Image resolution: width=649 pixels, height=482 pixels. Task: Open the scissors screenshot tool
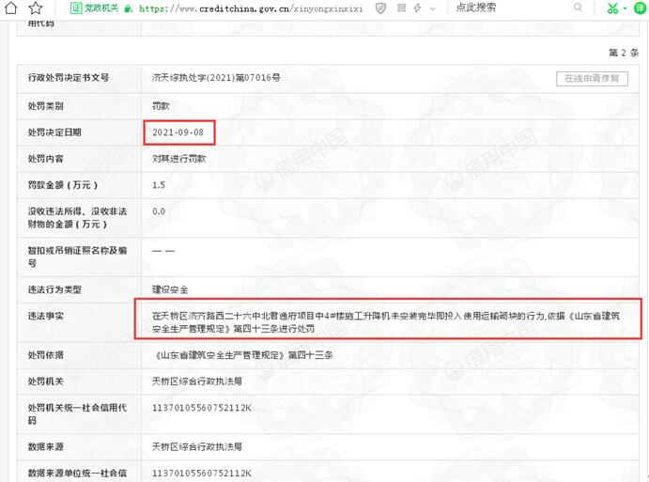612,8
